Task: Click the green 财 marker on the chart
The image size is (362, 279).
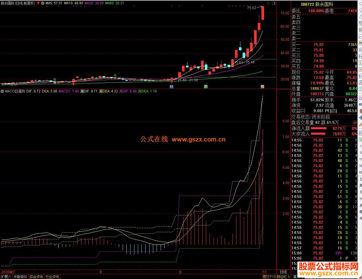Action: pyautogui.click(x=171, y=86)
